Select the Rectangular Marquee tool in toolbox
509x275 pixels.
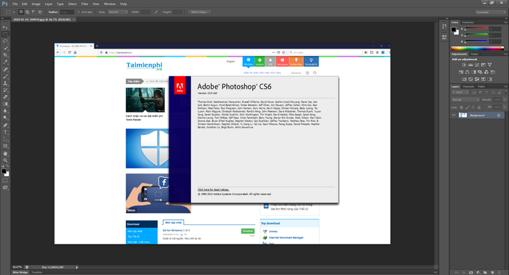[x=5, y=34]
